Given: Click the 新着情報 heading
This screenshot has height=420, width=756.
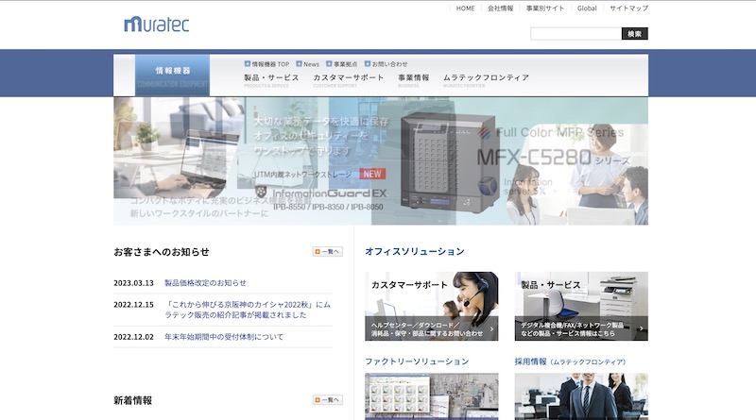Looking at the screenshot, I should [132, 400].
